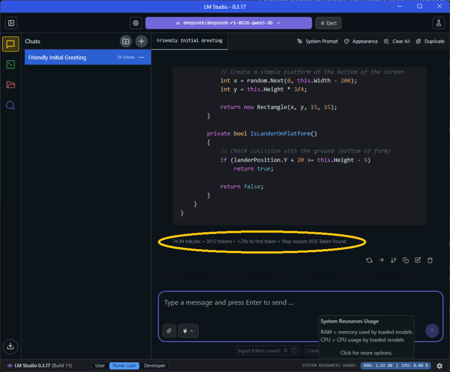Switch to the Friendly Initial Greeting tab
450x372 pixels.
pos(190,41)
